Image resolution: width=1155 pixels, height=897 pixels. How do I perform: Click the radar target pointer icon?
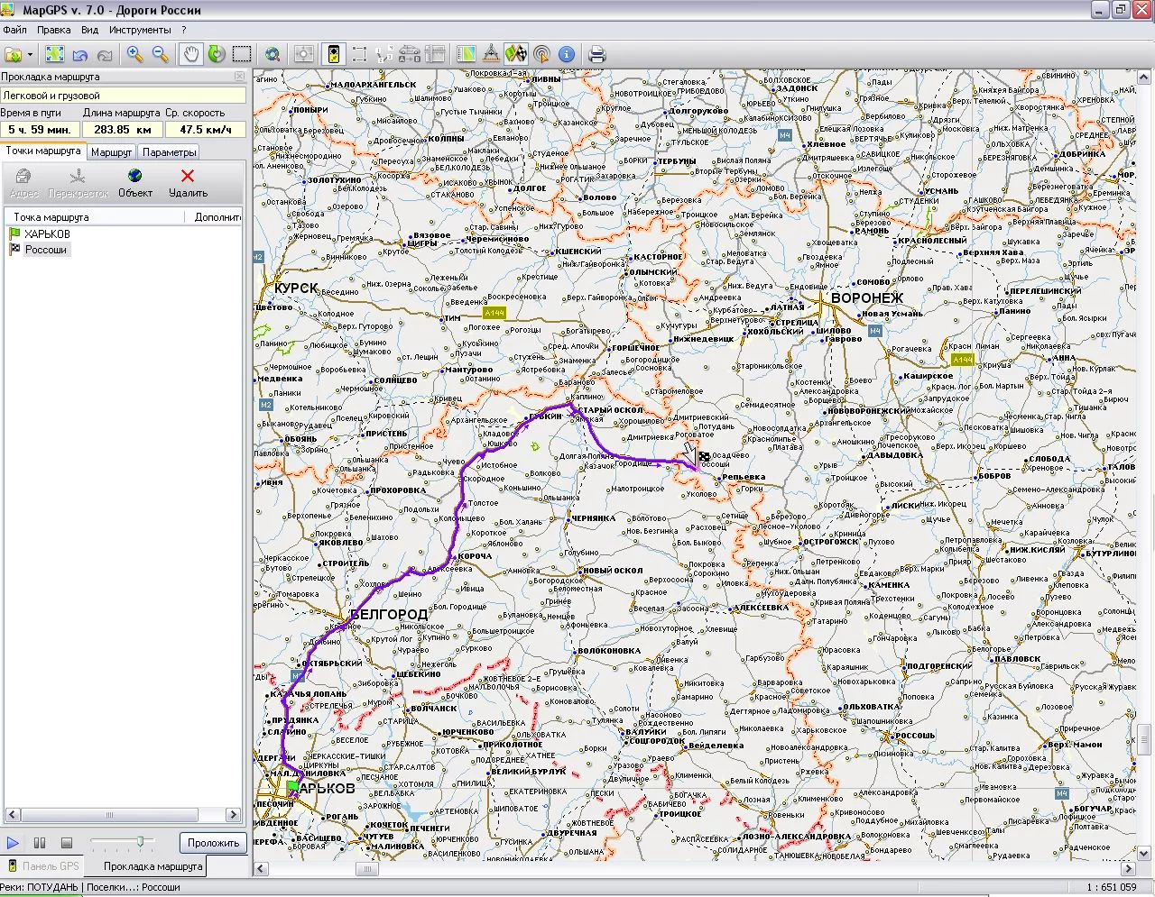click(x=541, y=54)
